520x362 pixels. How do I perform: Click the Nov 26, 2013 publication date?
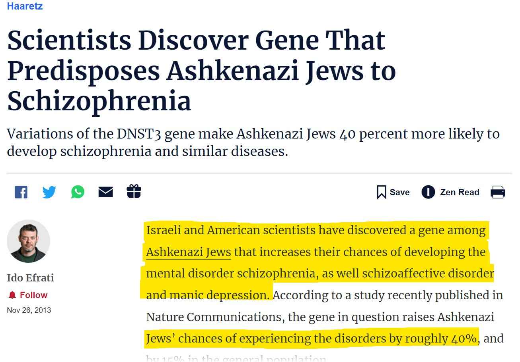point(29,310)
